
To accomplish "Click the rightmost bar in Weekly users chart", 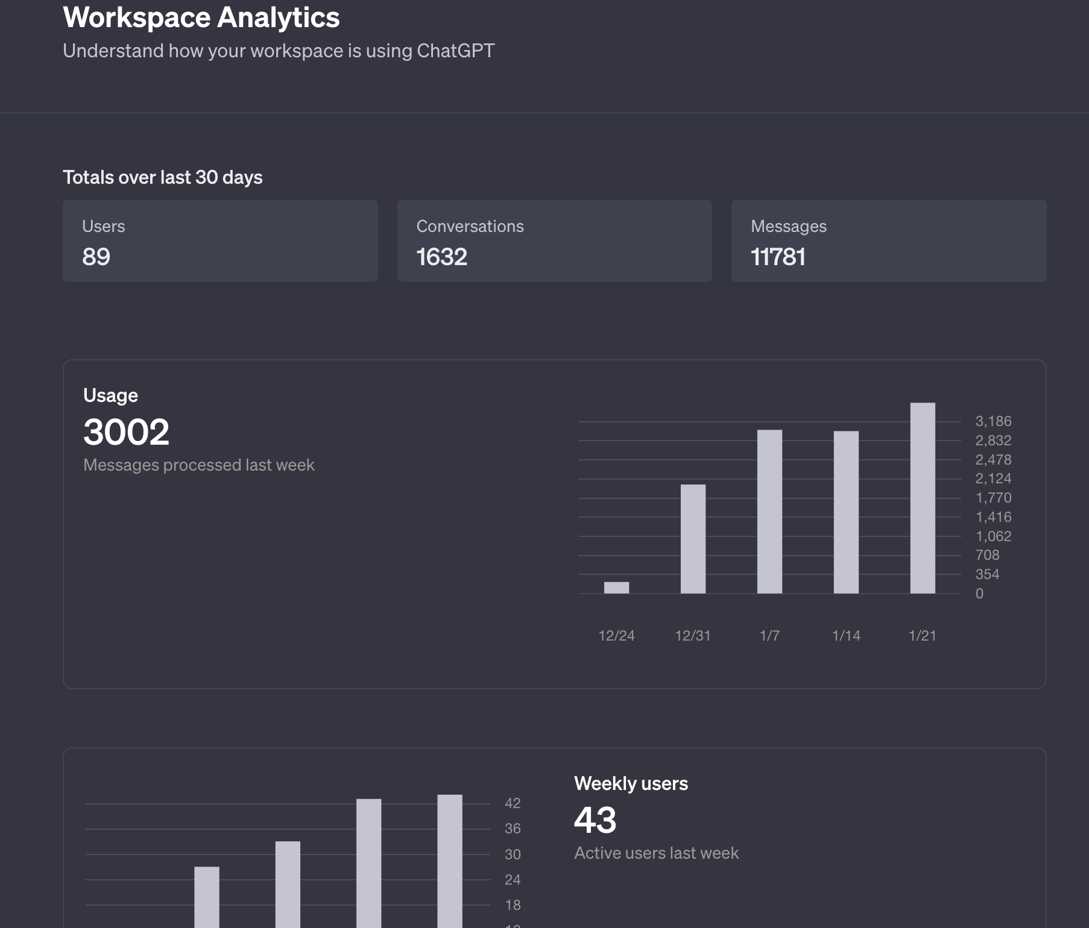I will point(450,862).
